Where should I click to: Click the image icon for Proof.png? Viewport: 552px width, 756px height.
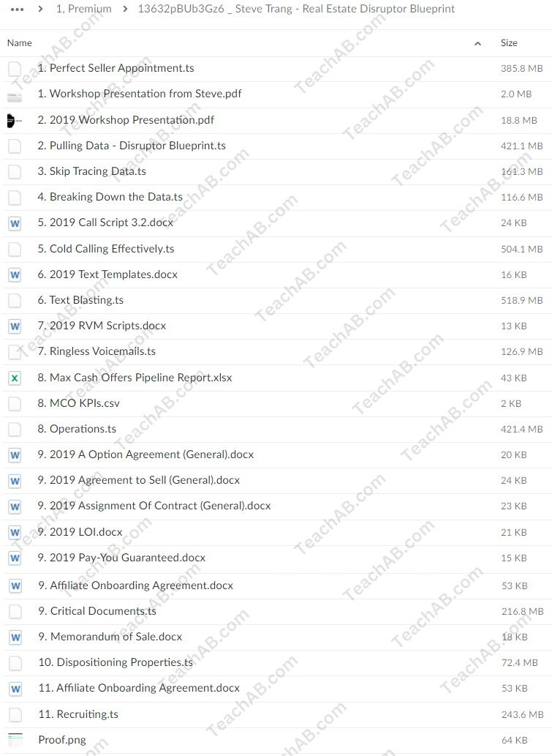(15, 740)
